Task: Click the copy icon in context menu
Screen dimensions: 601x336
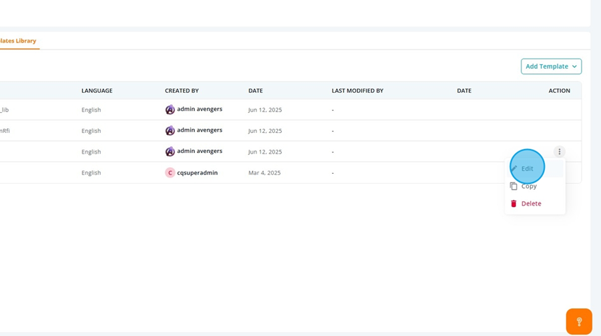Action: [514, 186]
